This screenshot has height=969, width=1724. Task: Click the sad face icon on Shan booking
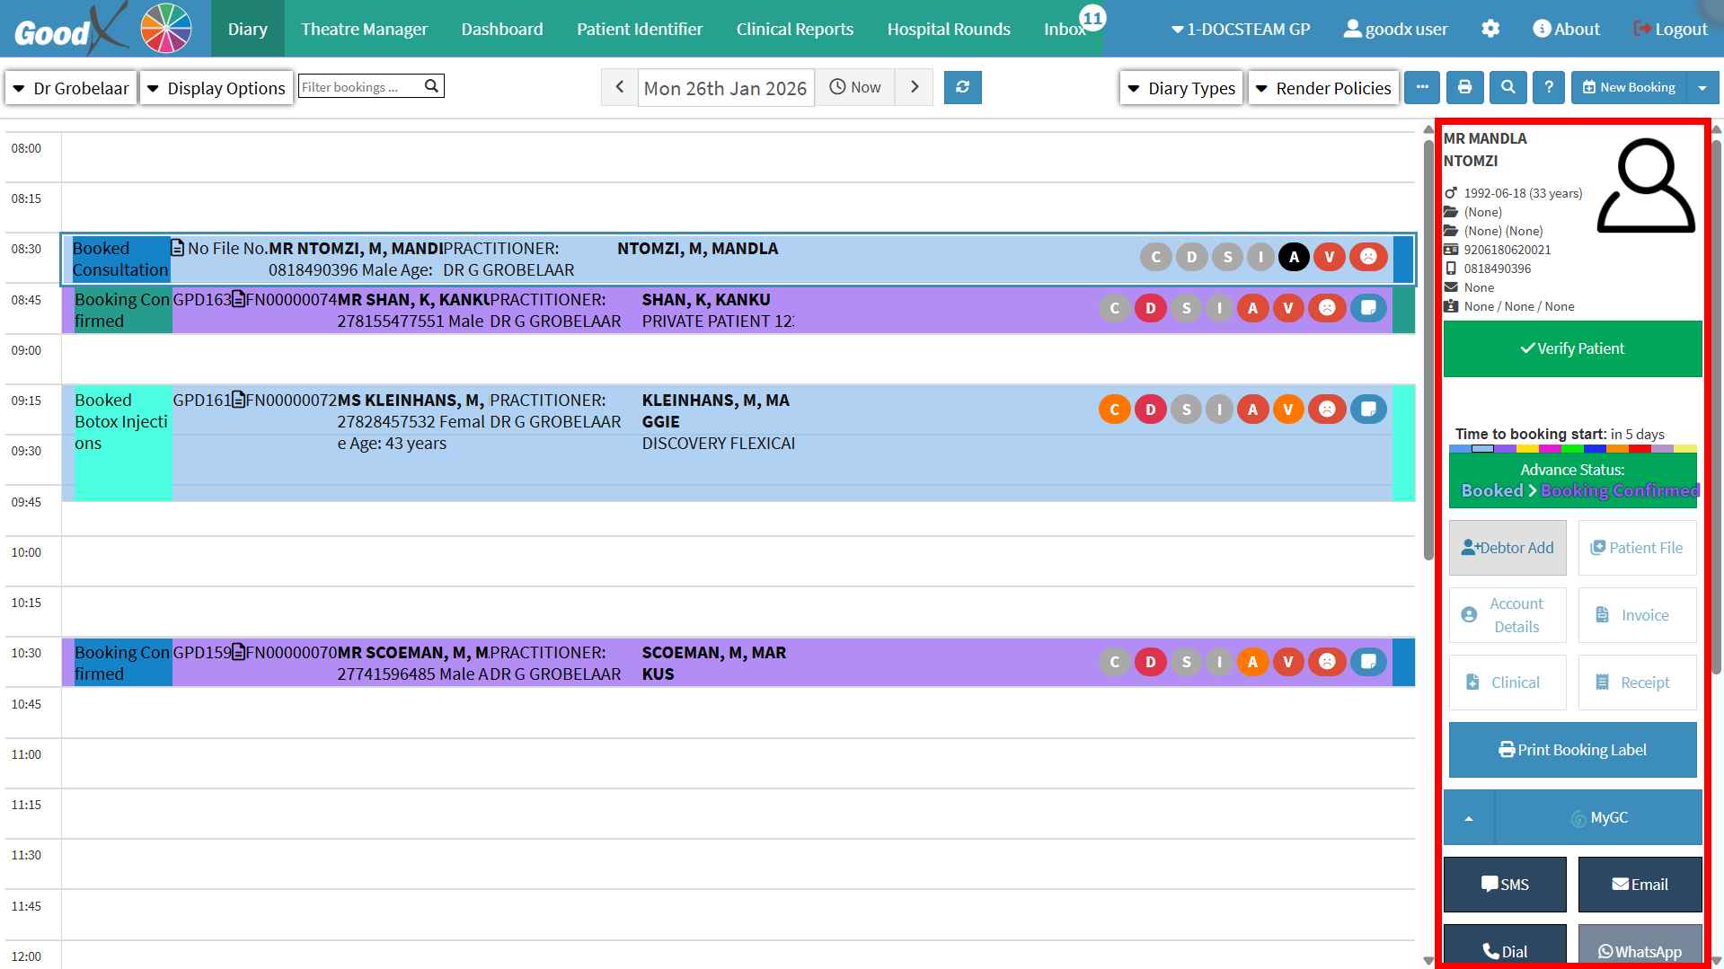pos(1327,308)
